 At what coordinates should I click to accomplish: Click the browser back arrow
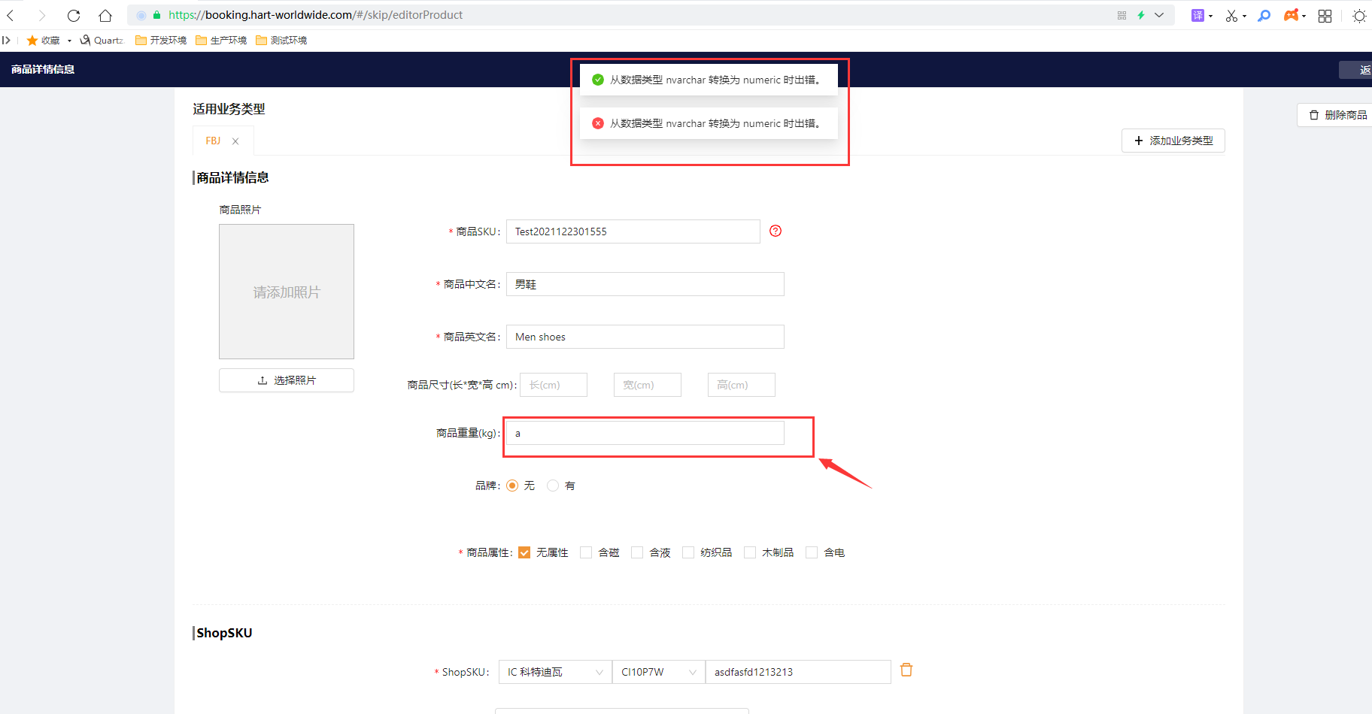[x=11, y=15]
